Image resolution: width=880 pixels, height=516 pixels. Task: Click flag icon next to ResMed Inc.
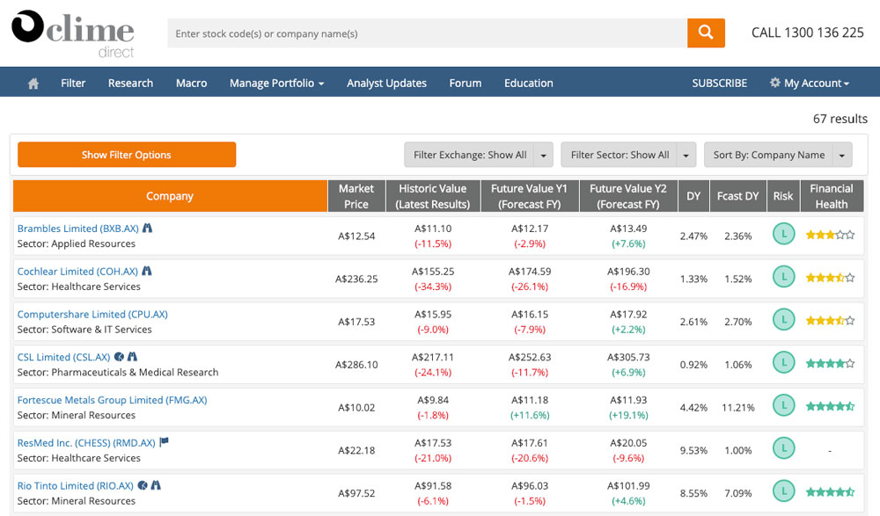point(164,442)
